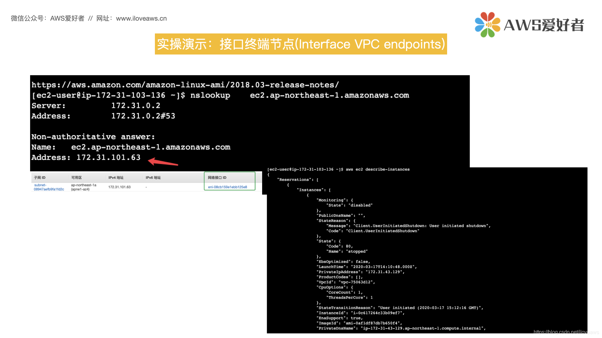Viewport: 602px width, 338px height.
Task: Click the "ImageId" ami-0af1df87db7b650f4 line
Action: [359, 323]
